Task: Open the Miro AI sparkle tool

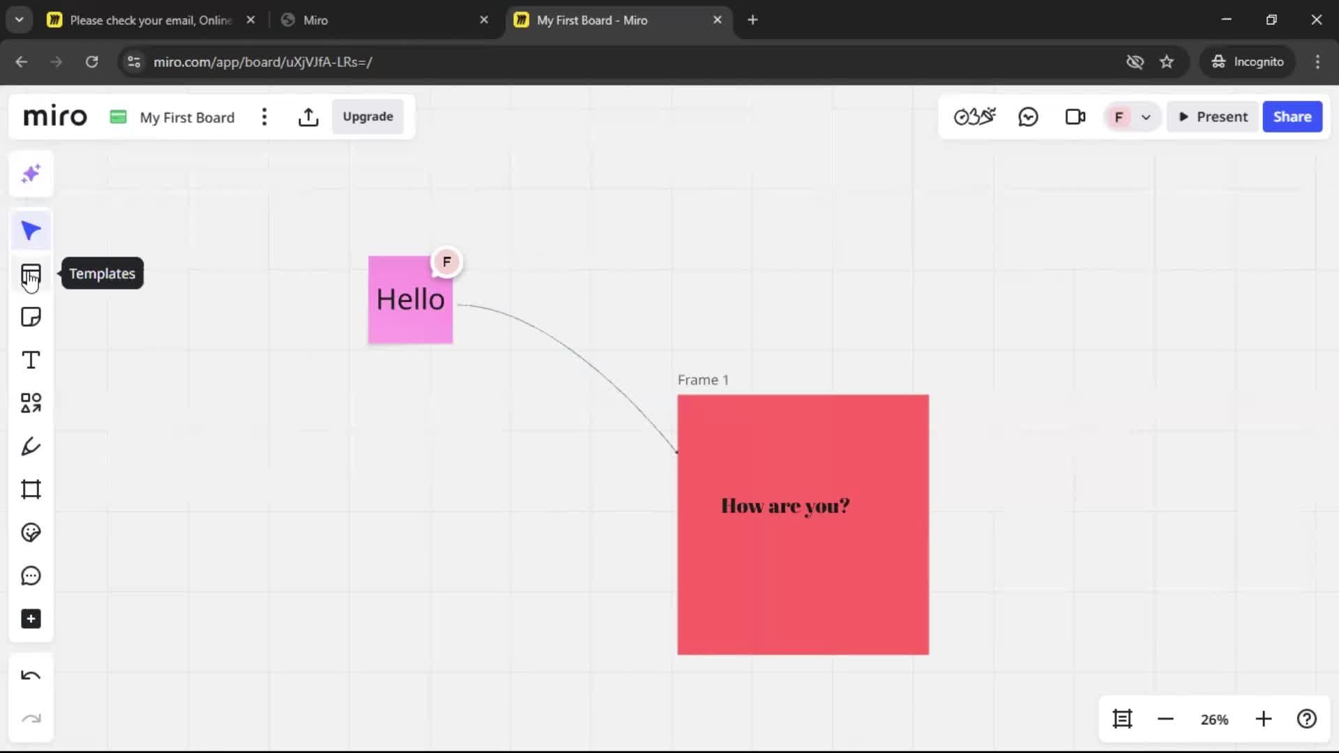Action: (31, 174)
